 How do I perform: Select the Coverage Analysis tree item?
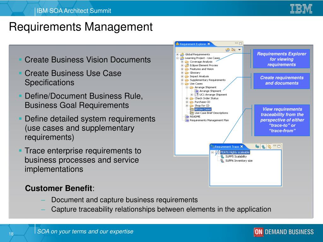[201, 62]
